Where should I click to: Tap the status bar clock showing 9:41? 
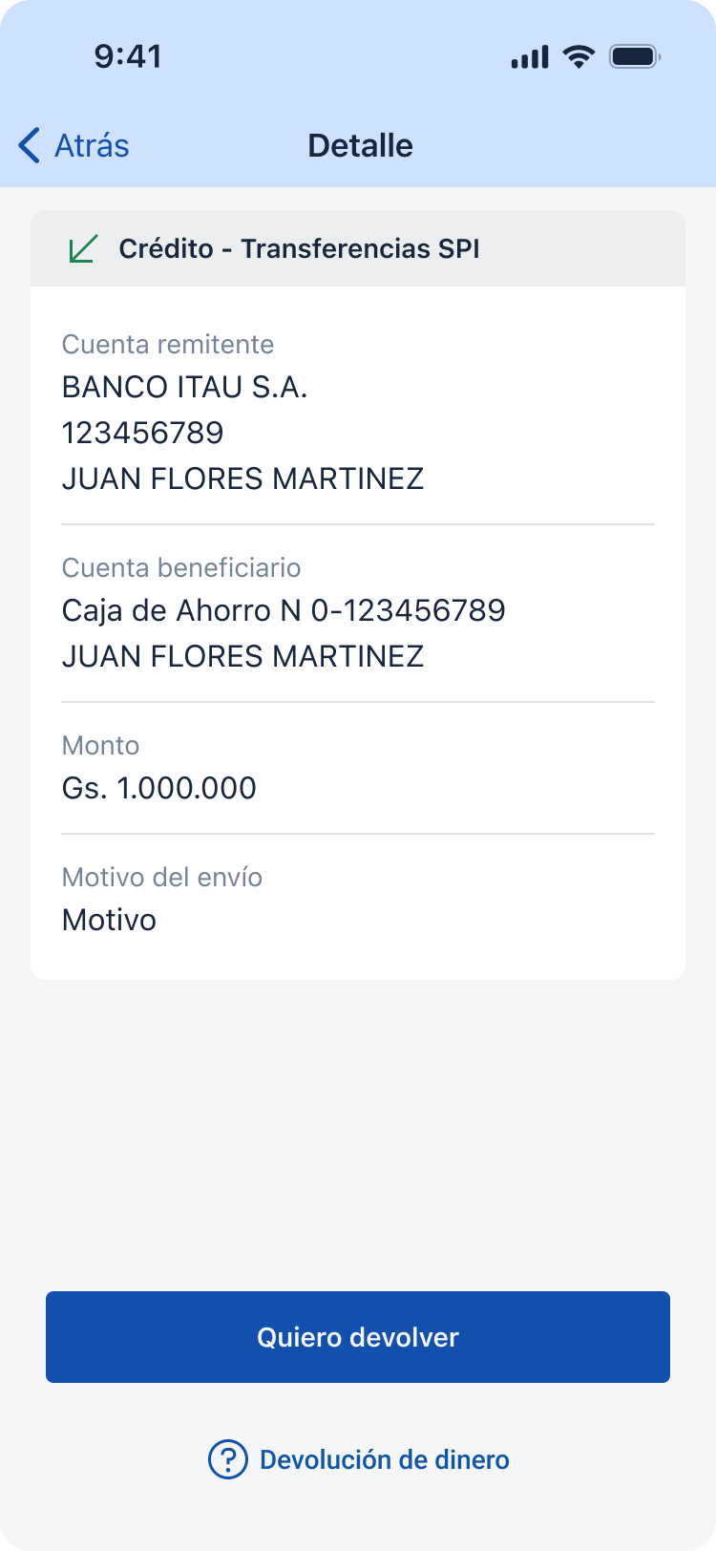pyautogui.click(x=128, y=56)
